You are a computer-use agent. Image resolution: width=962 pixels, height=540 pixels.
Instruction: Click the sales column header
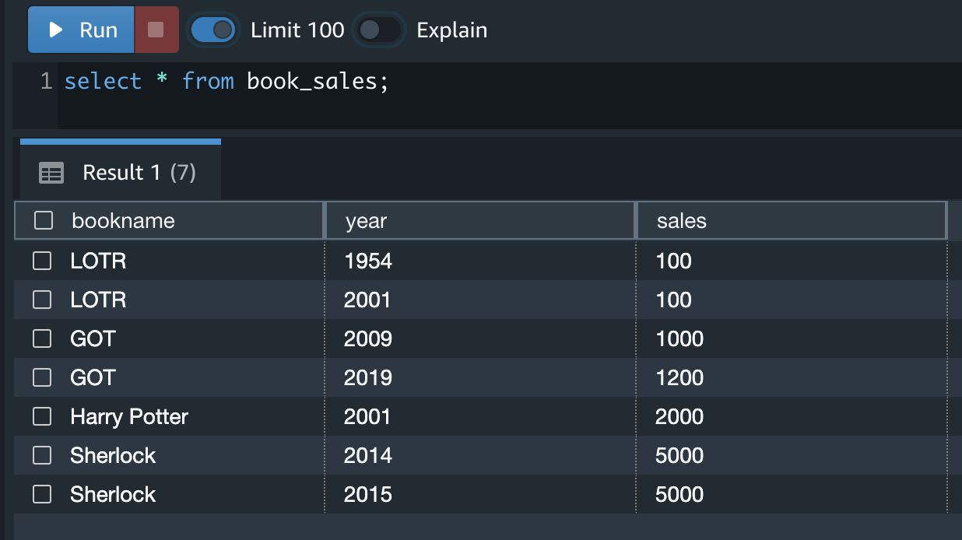[682, 221]
